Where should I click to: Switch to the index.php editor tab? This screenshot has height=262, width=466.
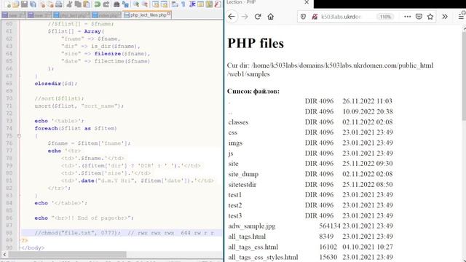(x=106, y=15)
